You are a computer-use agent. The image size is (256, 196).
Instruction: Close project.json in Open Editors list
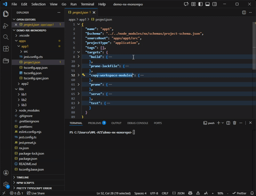point(16,25)
